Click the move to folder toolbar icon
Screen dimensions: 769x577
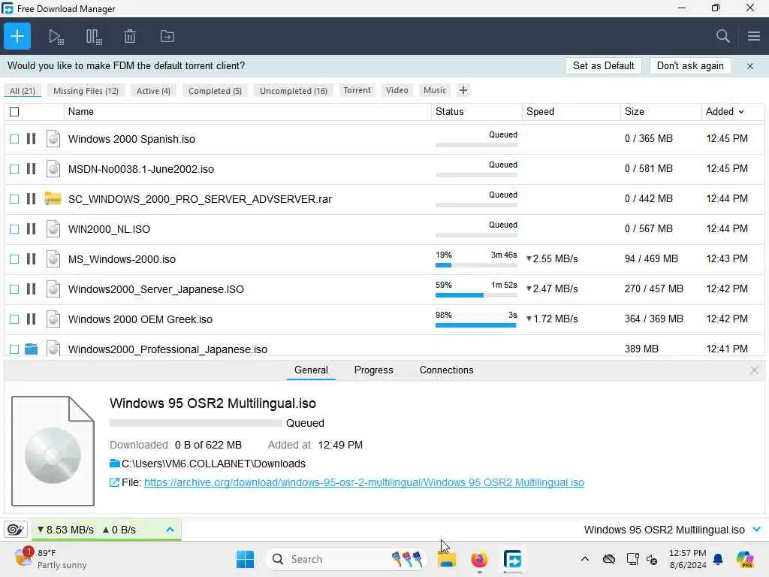click(167, 36)
